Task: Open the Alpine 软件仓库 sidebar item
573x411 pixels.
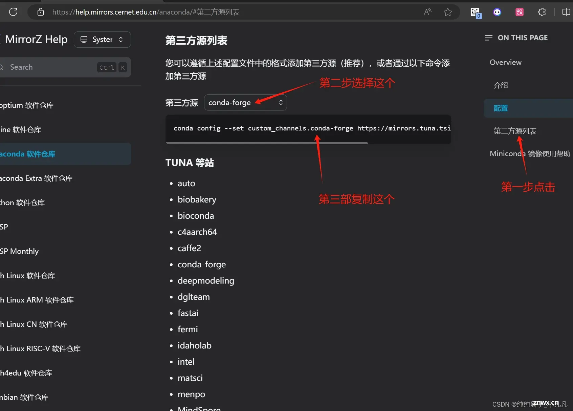Action: point(21,130)
